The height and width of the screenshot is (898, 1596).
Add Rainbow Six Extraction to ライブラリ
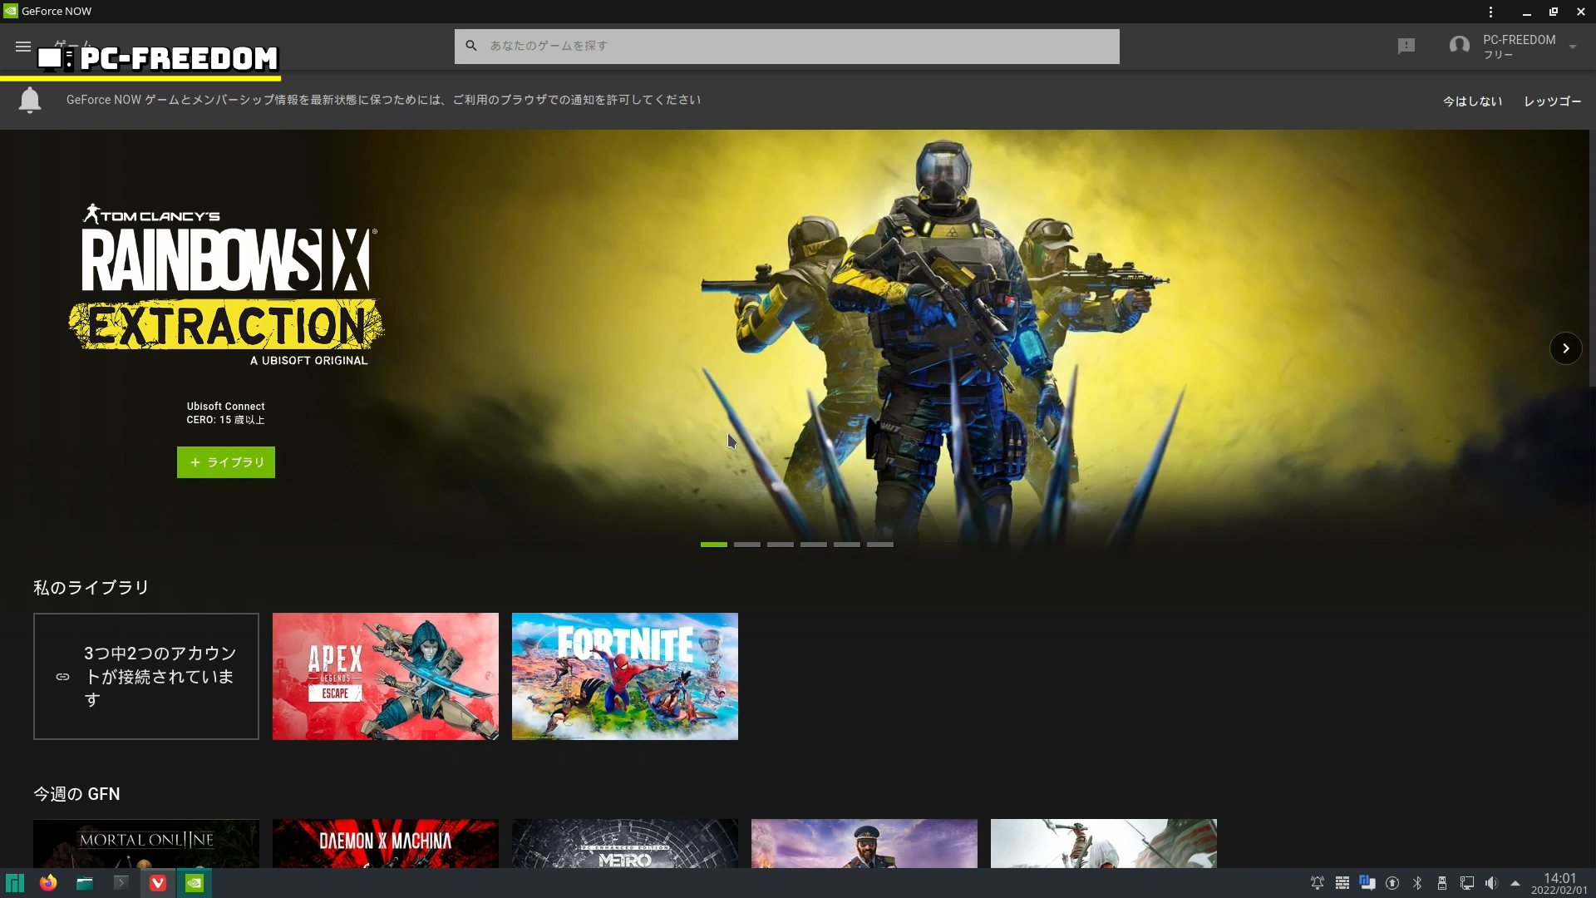pyautogui.click(x=225, y=462)
